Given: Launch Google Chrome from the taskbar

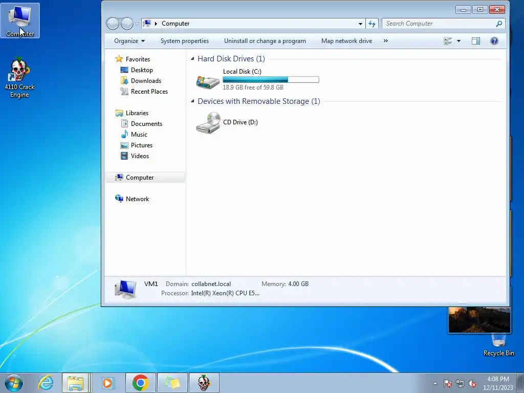Looking at the screenshot, I should [x=141, y=383].
